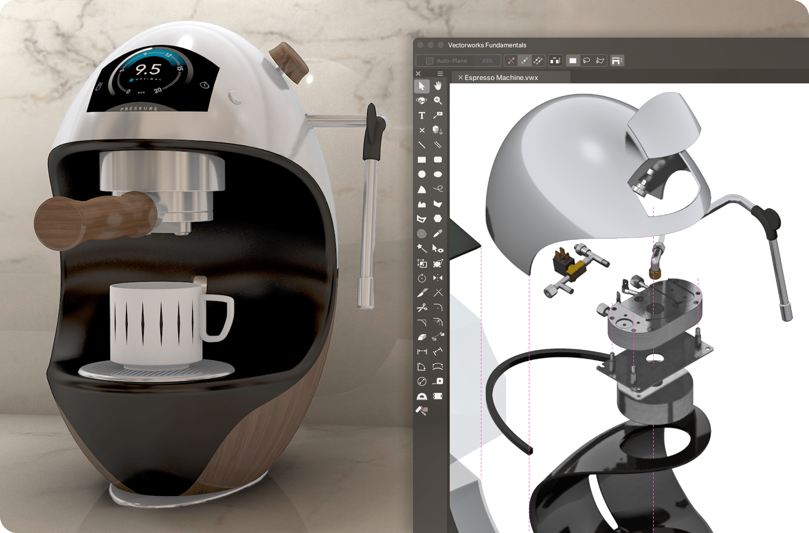Select the Zoom magnifier tool

click(438, 101)
